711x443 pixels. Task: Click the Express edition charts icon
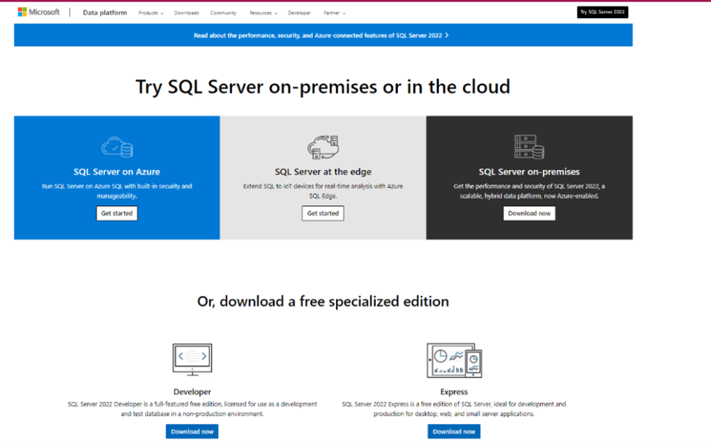click(x=454, y=360)
